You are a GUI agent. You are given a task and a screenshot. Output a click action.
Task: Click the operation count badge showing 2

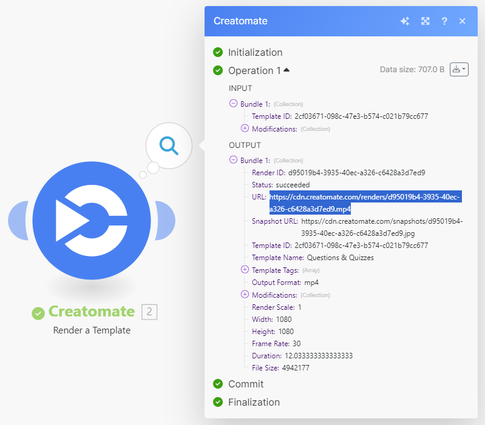click(149, 312)
